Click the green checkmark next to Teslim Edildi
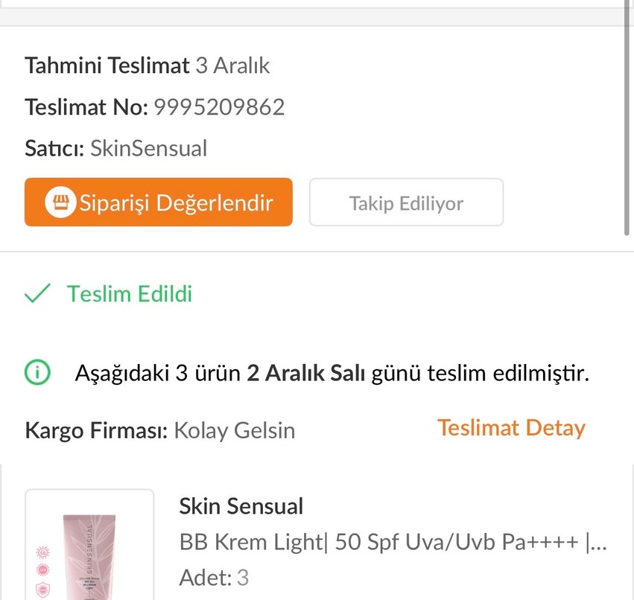The height and width of the screenshot is (600, 634). pos(34,293)
